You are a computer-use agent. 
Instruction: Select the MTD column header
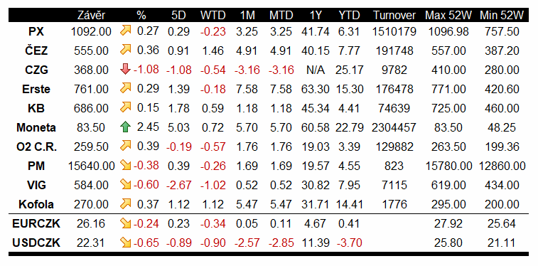pos(281,16)
